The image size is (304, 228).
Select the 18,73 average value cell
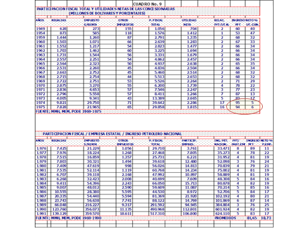(x=267, y=218)
